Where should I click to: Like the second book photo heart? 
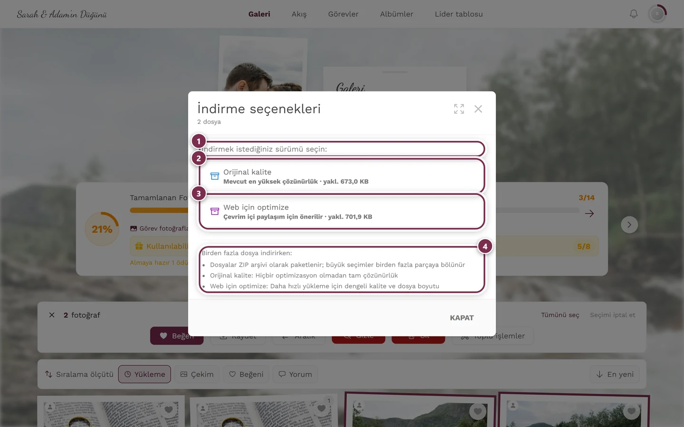coord(322,408)
